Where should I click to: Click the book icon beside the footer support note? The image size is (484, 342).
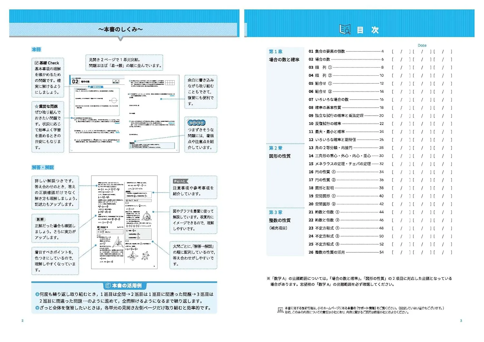(x=280, y=310)
